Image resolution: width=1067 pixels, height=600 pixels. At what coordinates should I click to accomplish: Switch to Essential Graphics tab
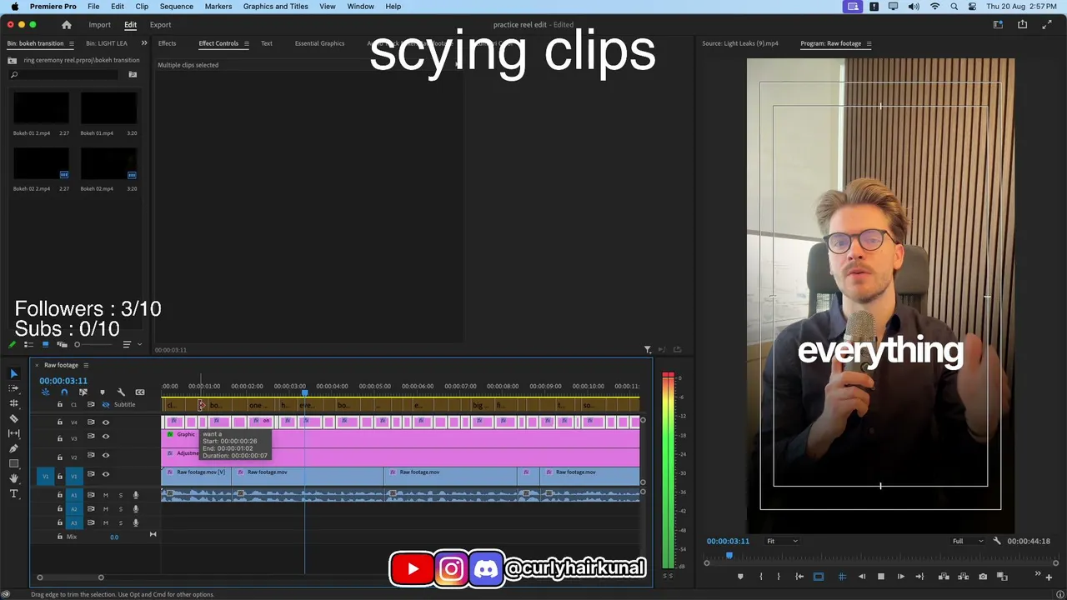pos(319,43)
